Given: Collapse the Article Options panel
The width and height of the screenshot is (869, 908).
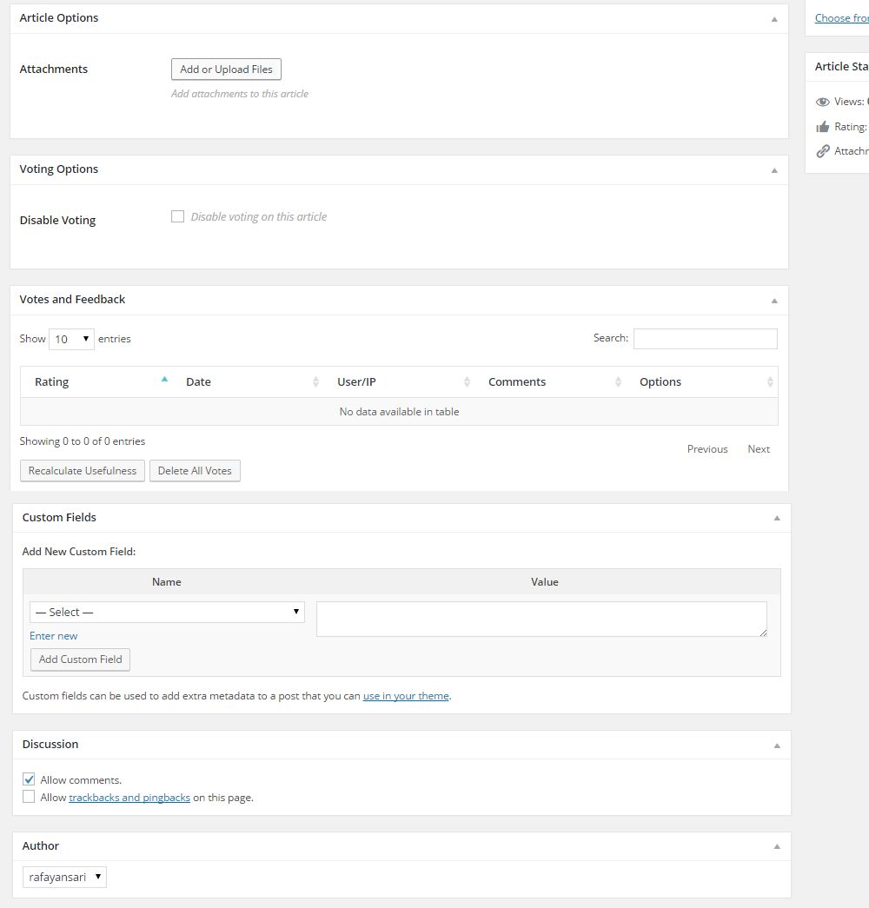Looking at the screenshot, I should (774, 19).
